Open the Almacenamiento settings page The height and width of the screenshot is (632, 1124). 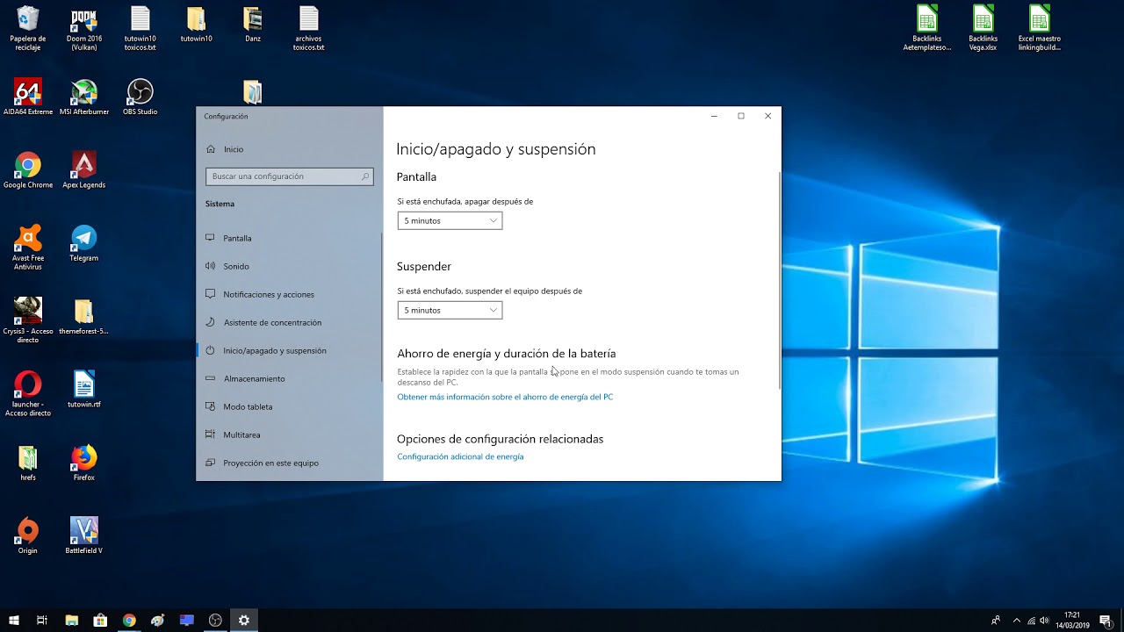[290, 378]
